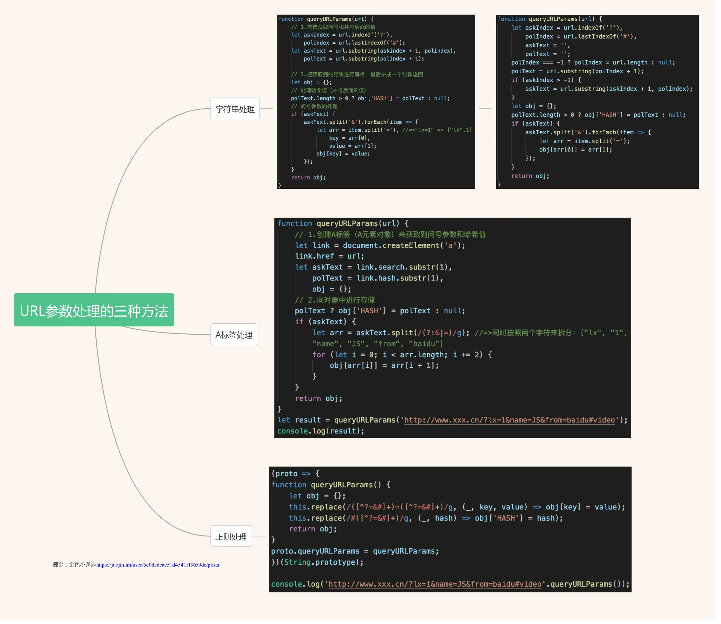721x624 pixels.
Task: Select the 字符串处理 branch node
Action: [235, 109]
